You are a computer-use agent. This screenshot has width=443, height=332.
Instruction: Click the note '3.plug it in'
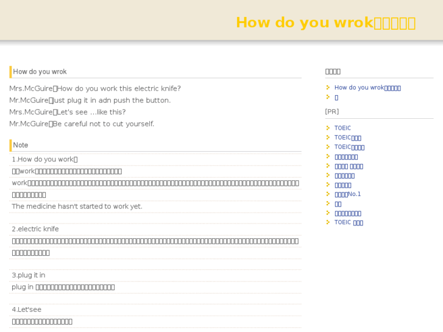point(29,275)
